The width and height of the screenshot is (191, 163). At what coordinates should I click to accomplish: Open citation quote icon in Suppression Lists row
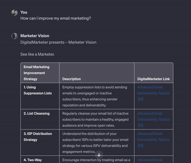140,99
